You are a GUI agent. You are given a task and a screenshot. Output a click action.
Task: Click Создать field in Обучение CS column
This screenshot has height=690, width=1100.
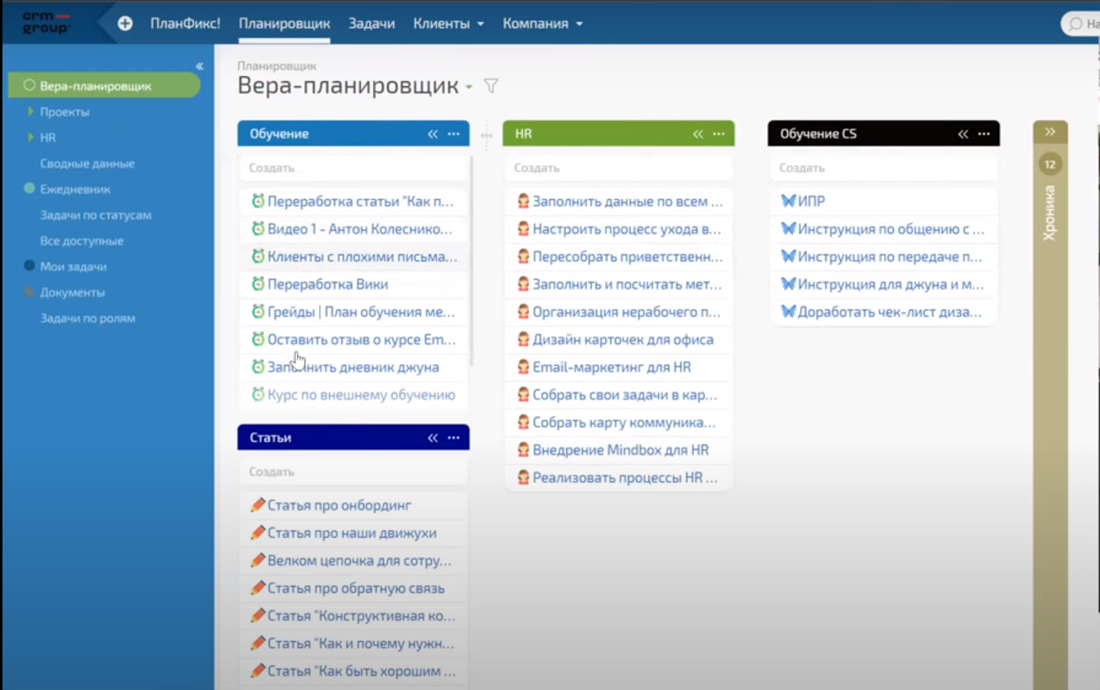(884, 168)
